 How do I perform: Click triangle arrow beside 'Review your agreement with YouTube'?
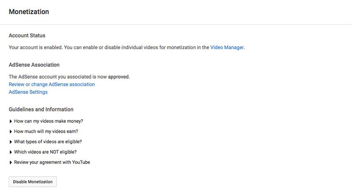pyautogui.click(x=11, y=163)
